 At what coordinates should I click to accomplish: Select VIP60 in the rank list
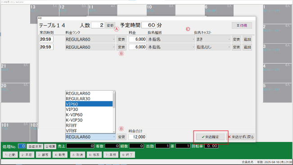[x=89, y=104]
